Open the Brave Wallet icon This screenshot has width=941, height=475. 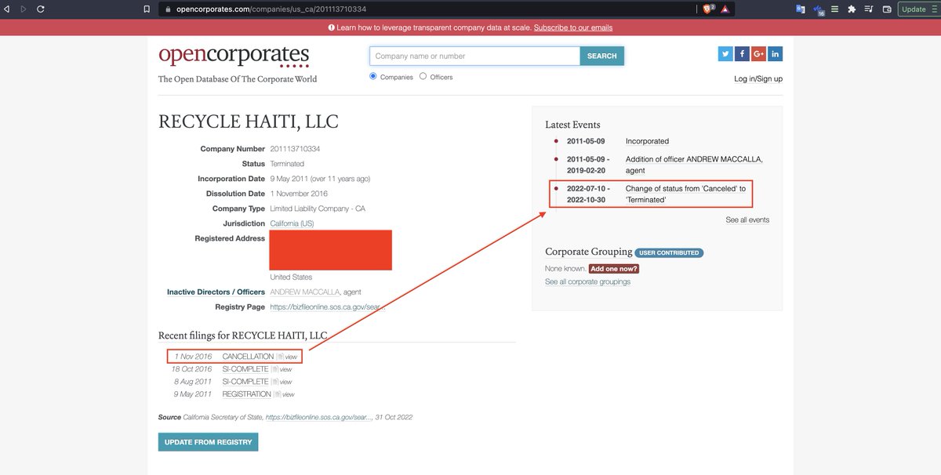click(887, 9)
